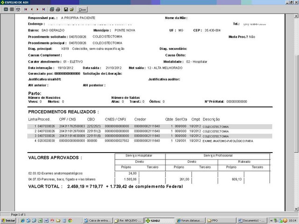Go to the next page arrow
The image size is (299, 224).
pos(37,9)
